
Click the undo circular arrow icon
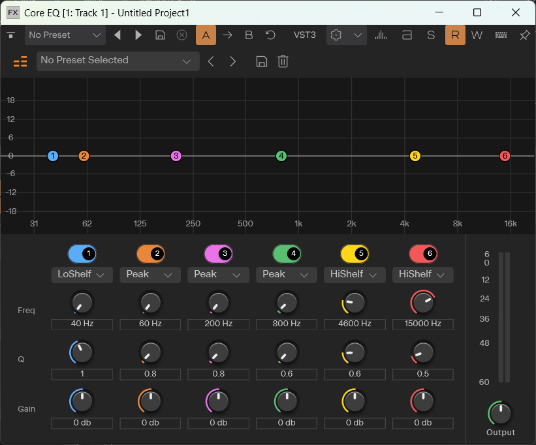pyautogui.click(x=270, y=35)
